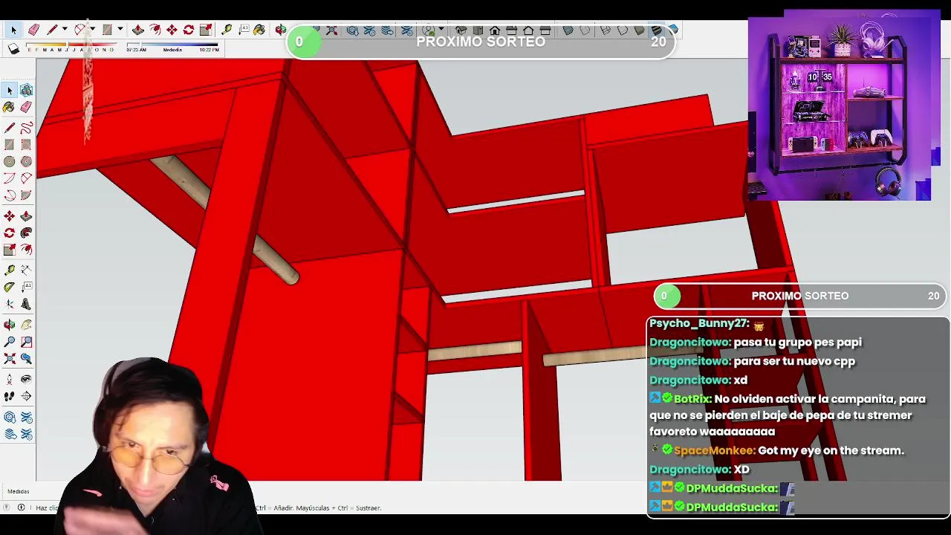
Task: Select the Zoom Window tool
Action: [26, 342]
